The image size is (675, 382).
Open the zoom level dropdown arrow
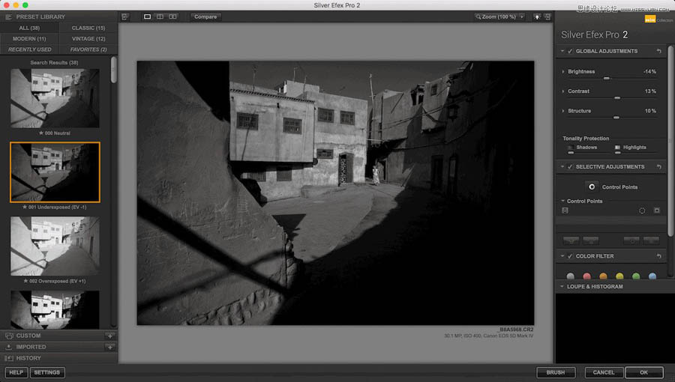[522, 16]
